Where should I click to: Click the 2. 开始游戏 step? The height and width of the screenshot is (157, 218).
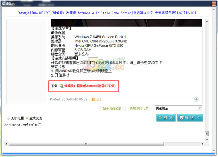click(60, 75)
